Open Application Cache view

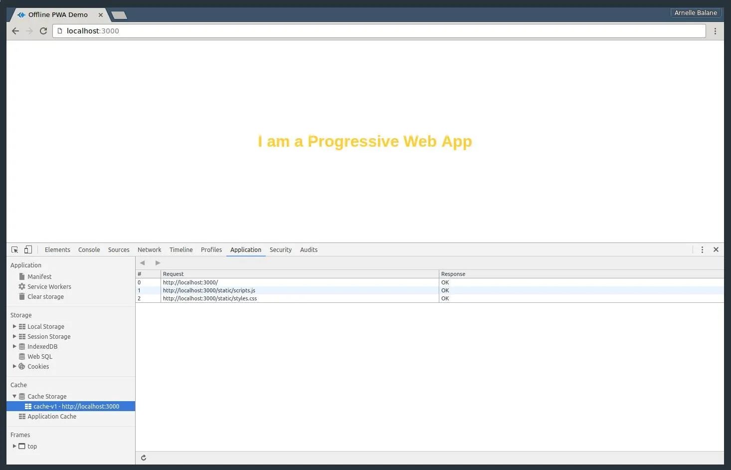(52, 416)
